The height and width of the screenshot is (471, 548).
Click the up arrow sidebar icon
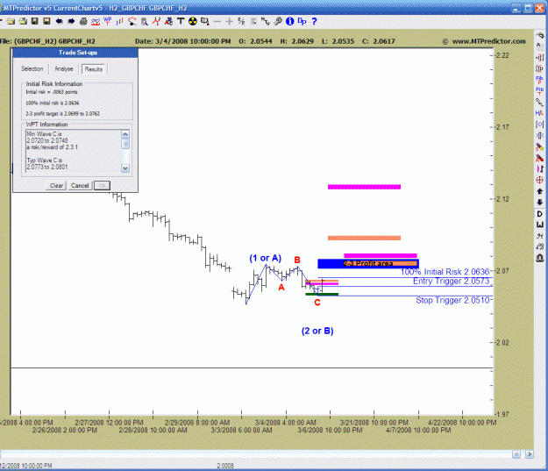[x=539, y=191]
